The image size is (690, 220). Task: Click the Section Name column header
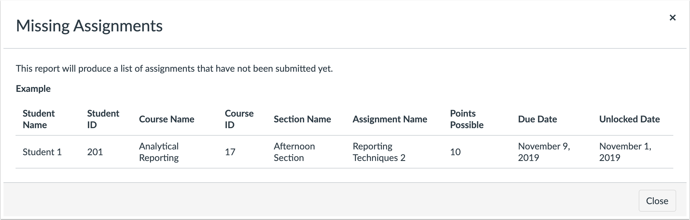[302, 119]
